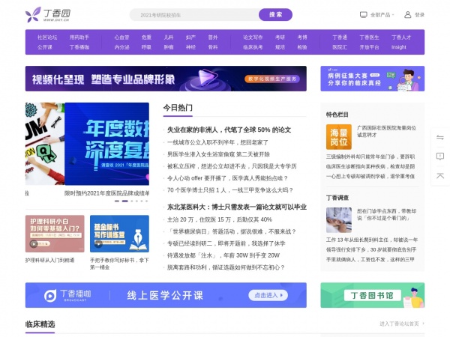Select 儿科 in the nav bar
450x337 pixels.
pyautogui.click(x=169, y=37)
